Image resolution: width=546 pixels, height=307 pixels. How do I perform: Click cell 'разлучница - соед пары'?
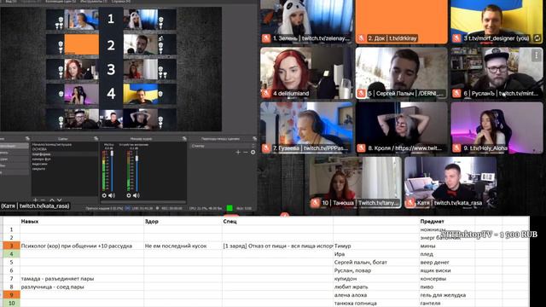pyautogui.click(x=82, y=287)
